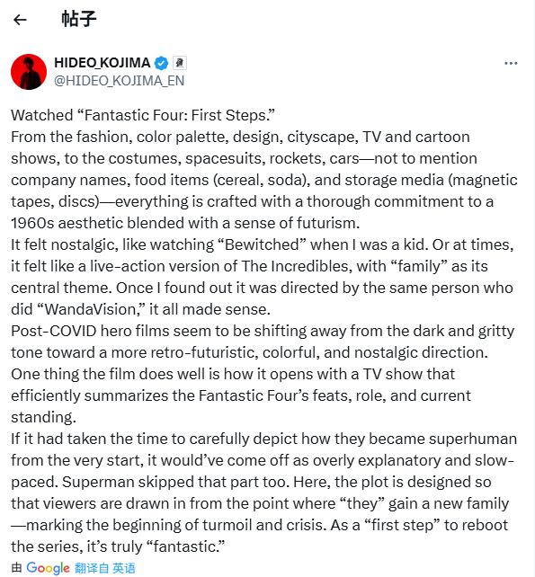Open HIDEO_KOJIMA's red profile avatar
The image size is (535, 577).
point(29,72)
